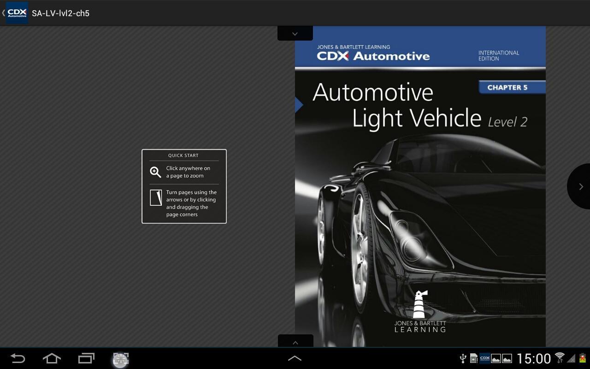
Task: Tap the mobile signal status icon
Action: 571,358
